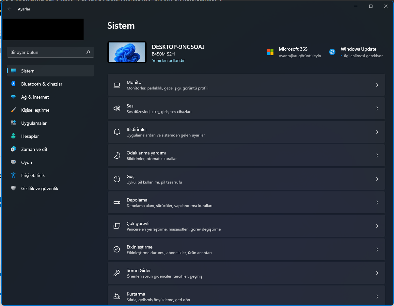Click the back arrow in the Ayarlar title bar
The height and width of the screenshot is (306, 394).
[x=9, y=9]
